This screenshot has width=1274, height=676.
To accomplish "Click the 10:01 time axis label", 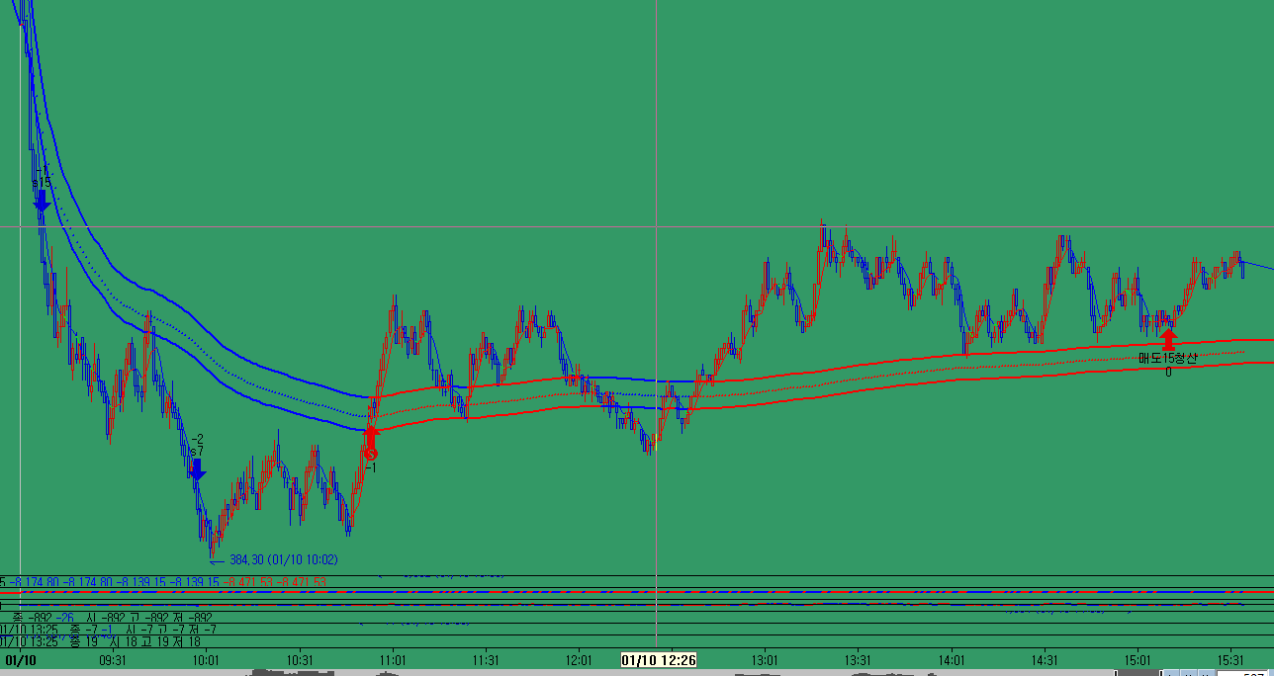I will pos(206,659).
